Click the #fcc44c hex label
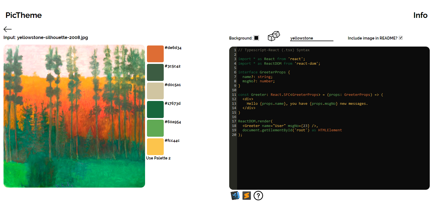The width and height of the screenshot is (433, 219). click(172, 140)
